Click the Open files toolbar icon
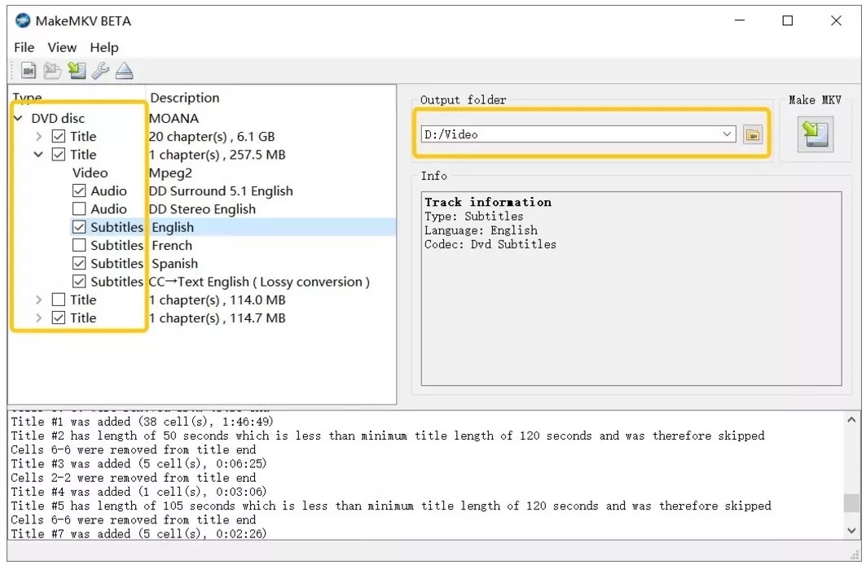Screen dimensions: 866x565 (x=29, y=72)
